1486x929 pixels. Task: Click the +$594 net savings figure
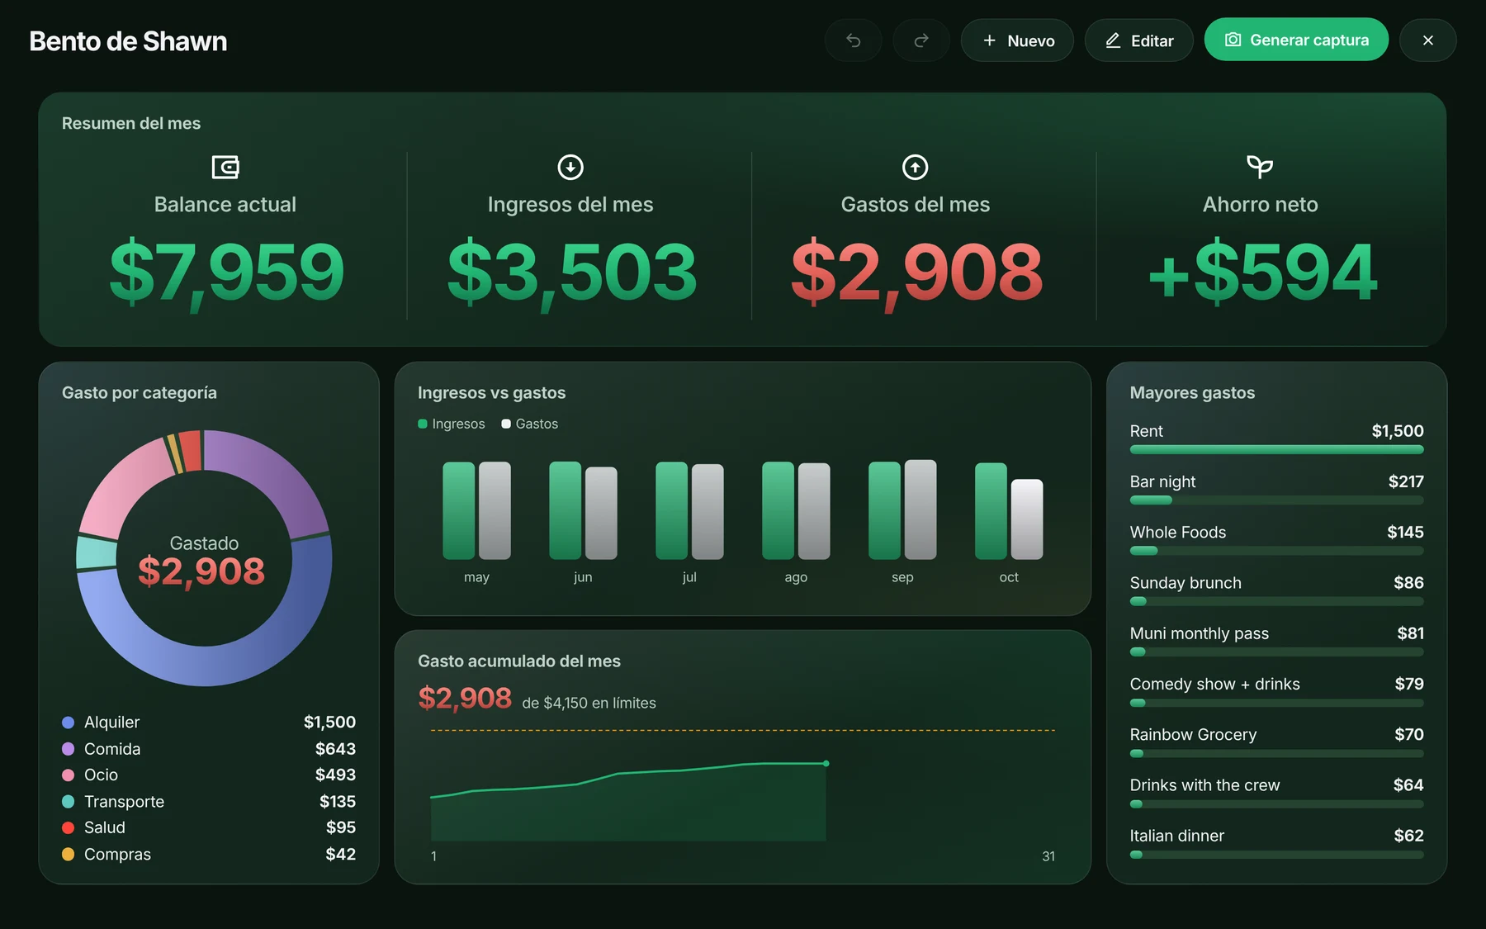pos(1261,273)
